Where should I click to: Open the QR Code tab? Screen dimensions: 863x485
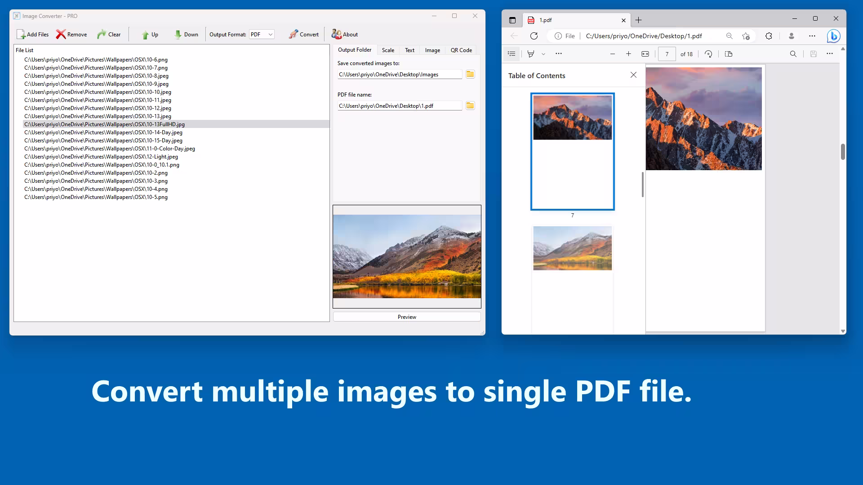pyautogui.click(x=461, y=50)
